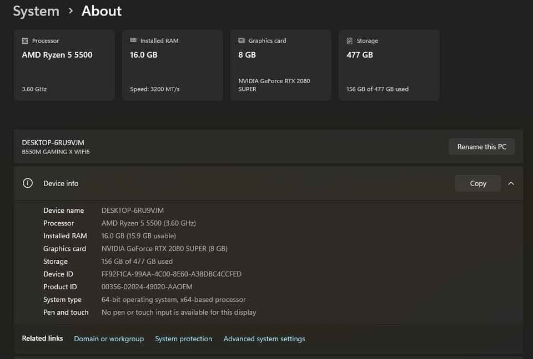Click the Related links label
Image resolution: width=533 pixels, height=359 pixels.
point(43,339)
